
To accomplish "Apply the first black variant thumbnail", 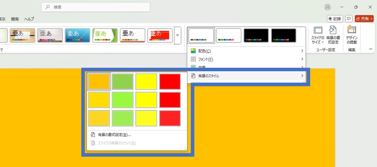I will coord(256,35).
